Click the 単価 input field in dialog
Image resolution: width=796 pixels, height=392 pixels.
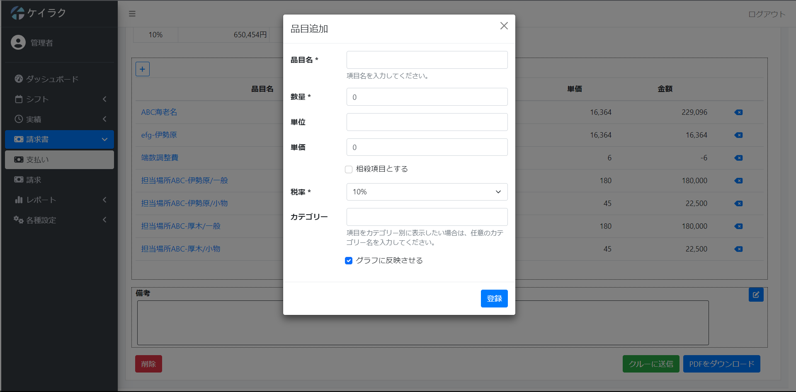click(x=427, y=148)
